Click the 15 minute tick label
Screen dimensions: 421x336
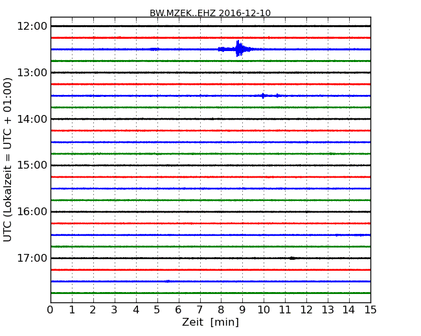pos(370,310)
